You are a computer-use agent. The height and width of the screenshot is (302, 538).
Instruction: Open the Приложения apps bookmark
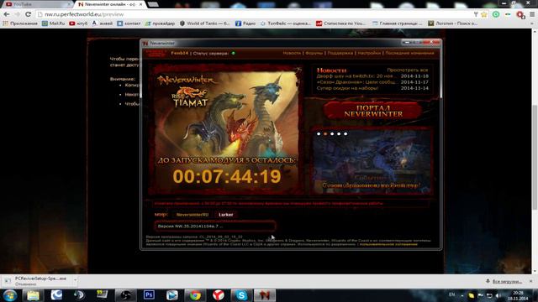click(20, 23)
